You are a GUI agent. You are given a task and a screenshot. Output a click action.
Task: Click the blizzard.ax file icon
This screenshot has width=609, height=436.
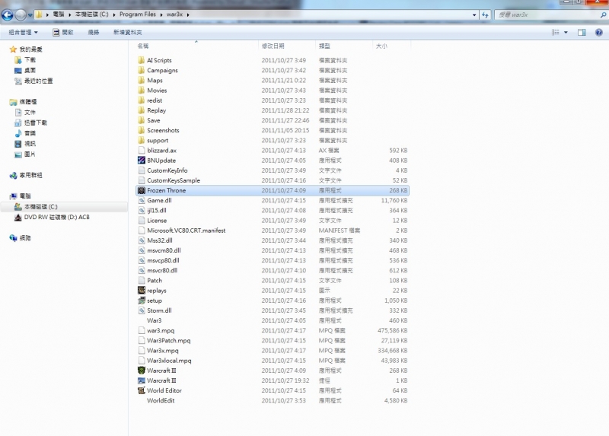(x=142, y=150)
